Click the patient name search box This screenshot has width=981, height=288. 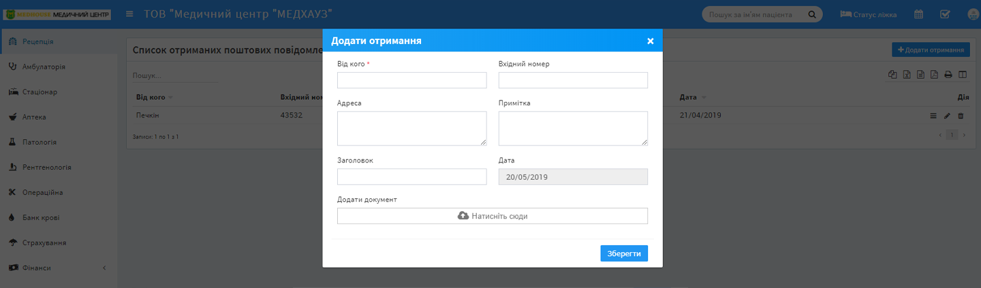pyautogui.click(x=755, y=14)
